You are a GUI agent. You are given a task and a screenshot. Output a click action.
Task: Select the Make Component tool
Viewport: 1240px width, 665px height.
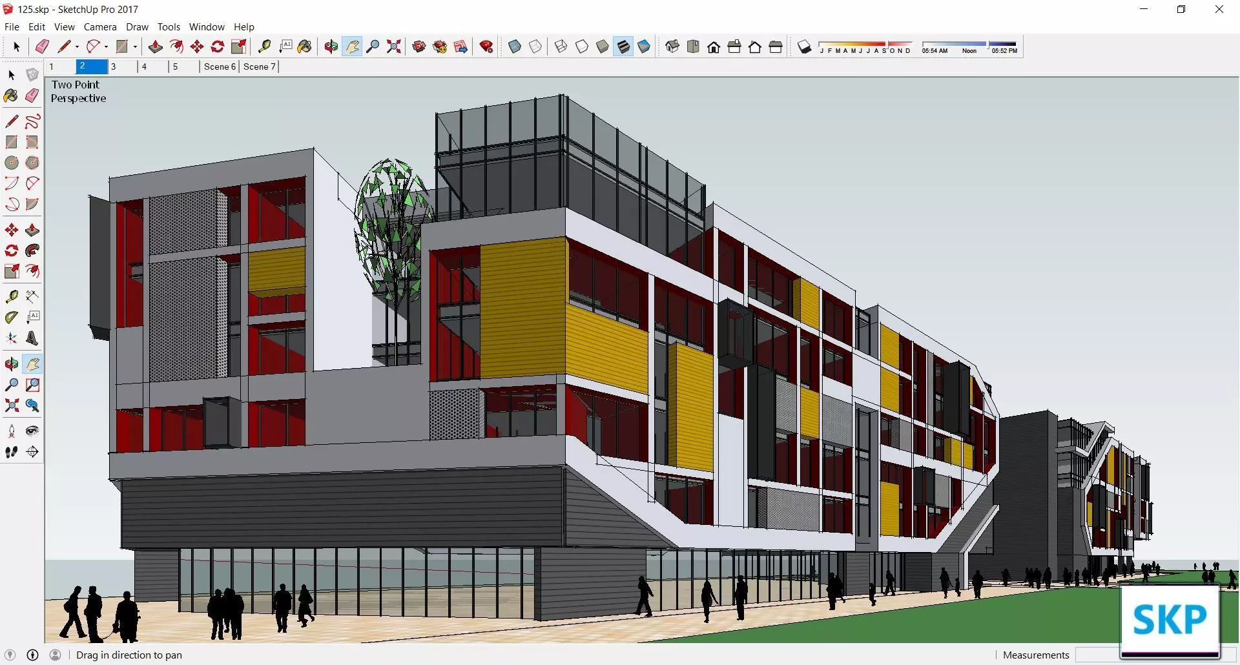click(x=32, y=76)
